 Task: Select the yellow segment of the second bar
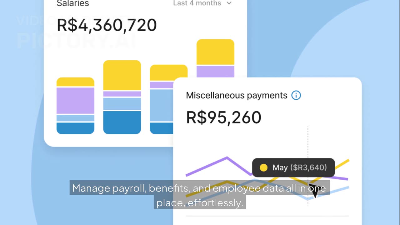point(122,75)
